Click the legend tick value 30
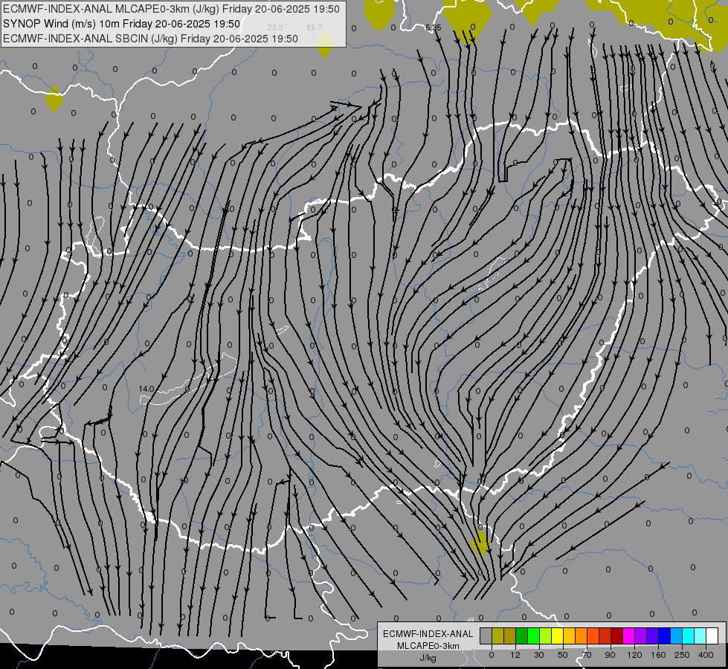The image size is (728, 669). (539, 655)
